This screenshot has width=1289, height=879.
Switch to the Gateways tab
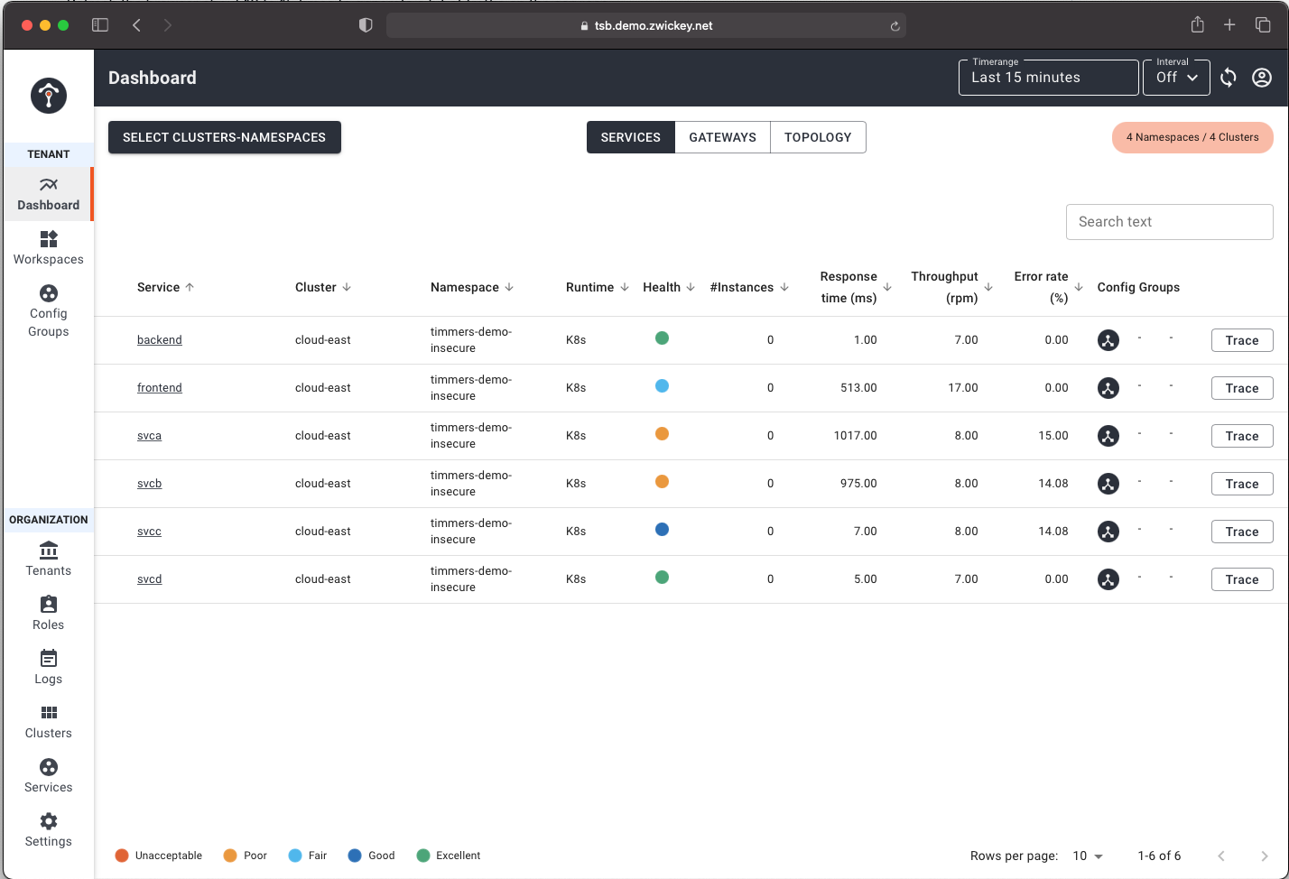(722, 137)
